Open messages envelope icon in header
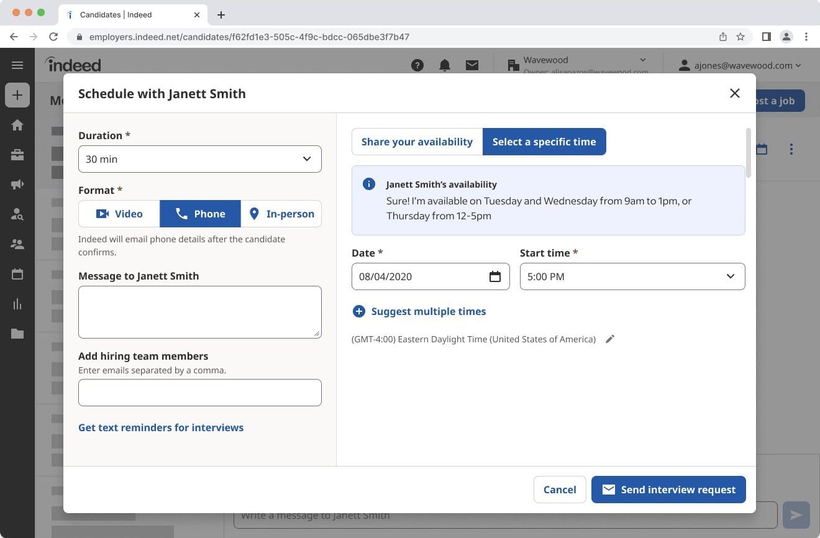This screenshot has width=820, height=538. [472, 65]
